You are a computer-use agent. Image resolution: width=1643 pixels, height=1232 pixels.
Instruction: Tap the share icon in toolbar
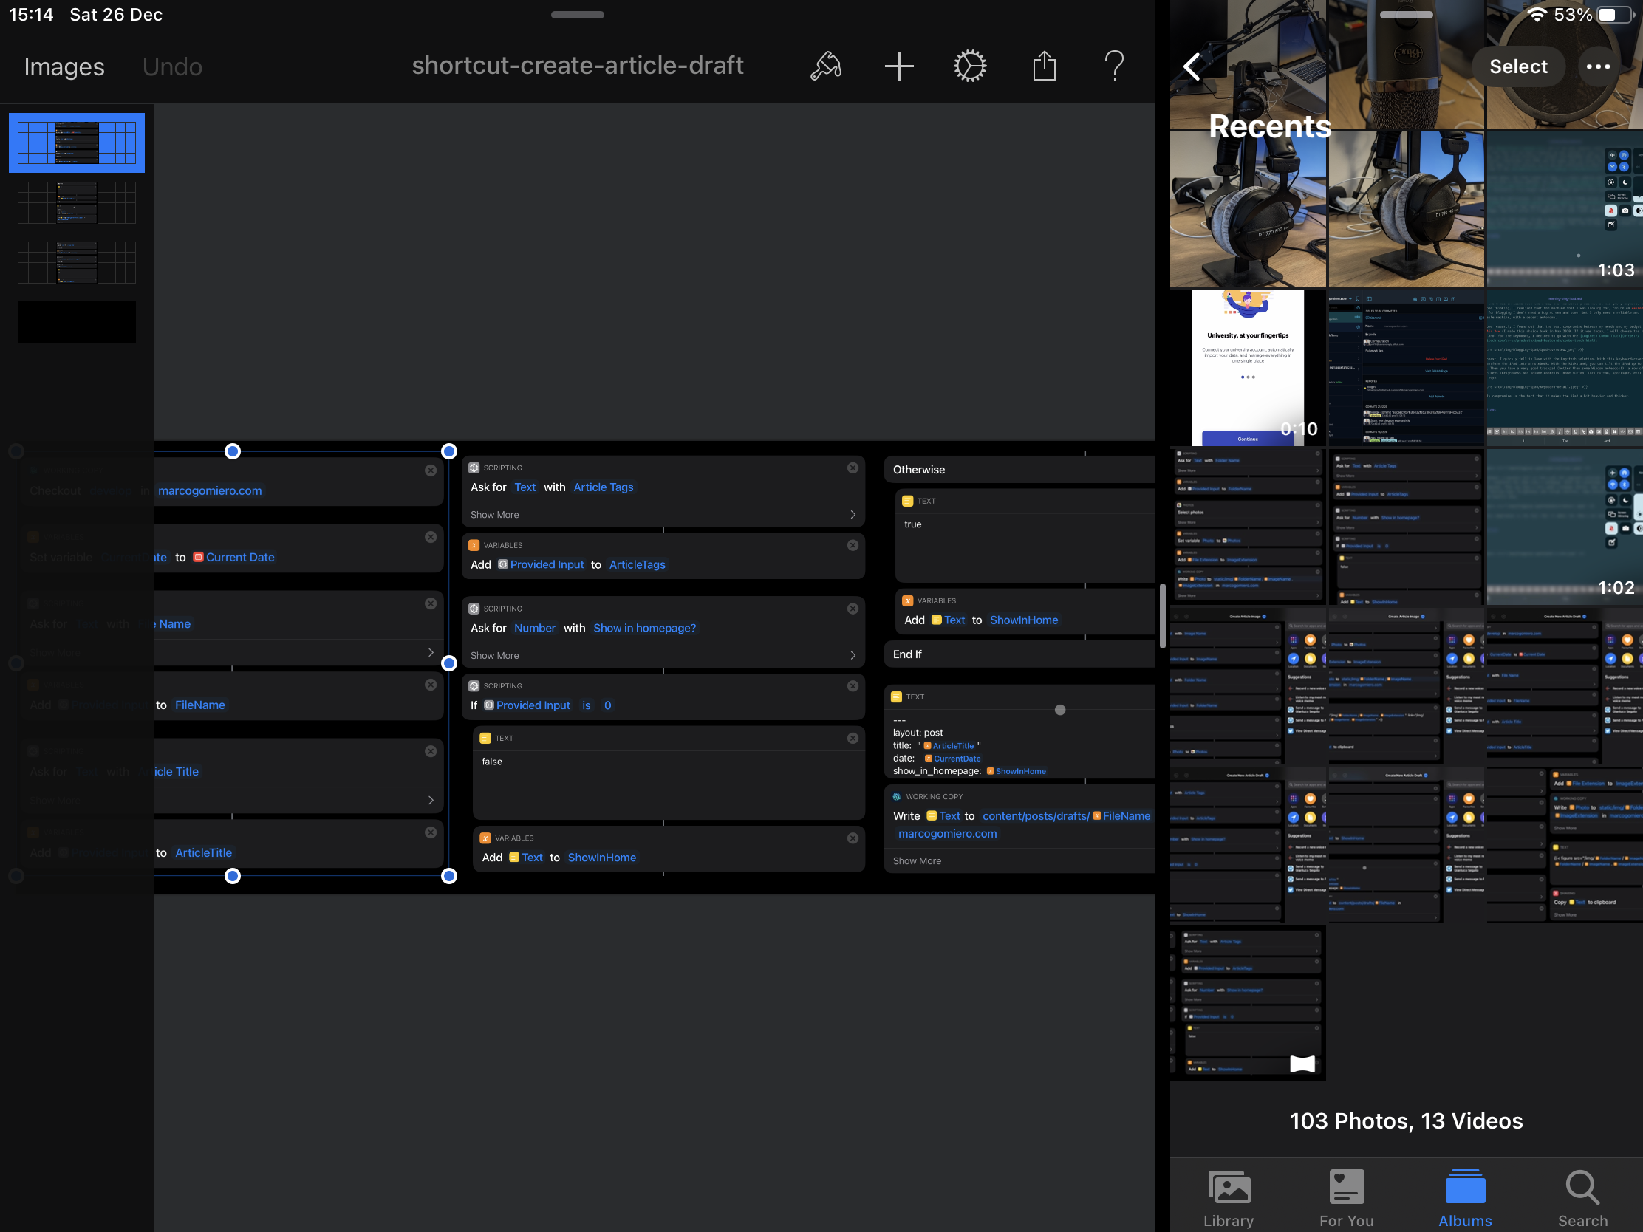1045,66
